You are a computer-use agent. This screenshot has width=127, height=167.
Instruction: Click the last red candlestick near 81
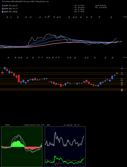click(x=117, y=73)
